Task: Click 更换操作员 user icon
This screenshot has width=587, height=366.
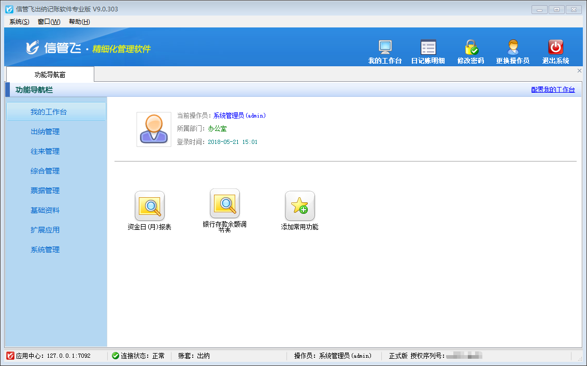Action: pyautogui.click(x=512, y=48)
